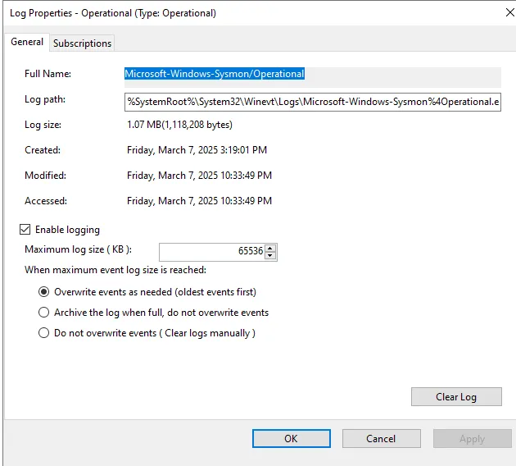Click the Log path text field
Screen dimensions: 516x466
tap(311, 102)
